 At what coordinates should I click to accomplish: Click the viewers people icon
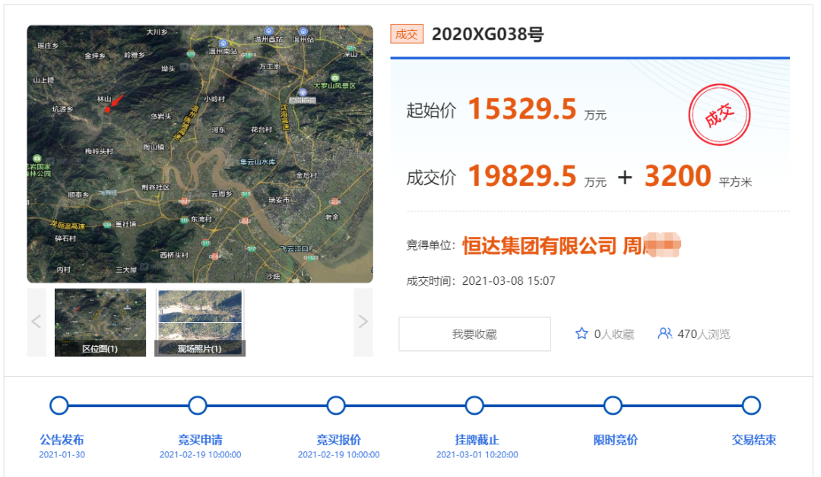coord(664,333)
